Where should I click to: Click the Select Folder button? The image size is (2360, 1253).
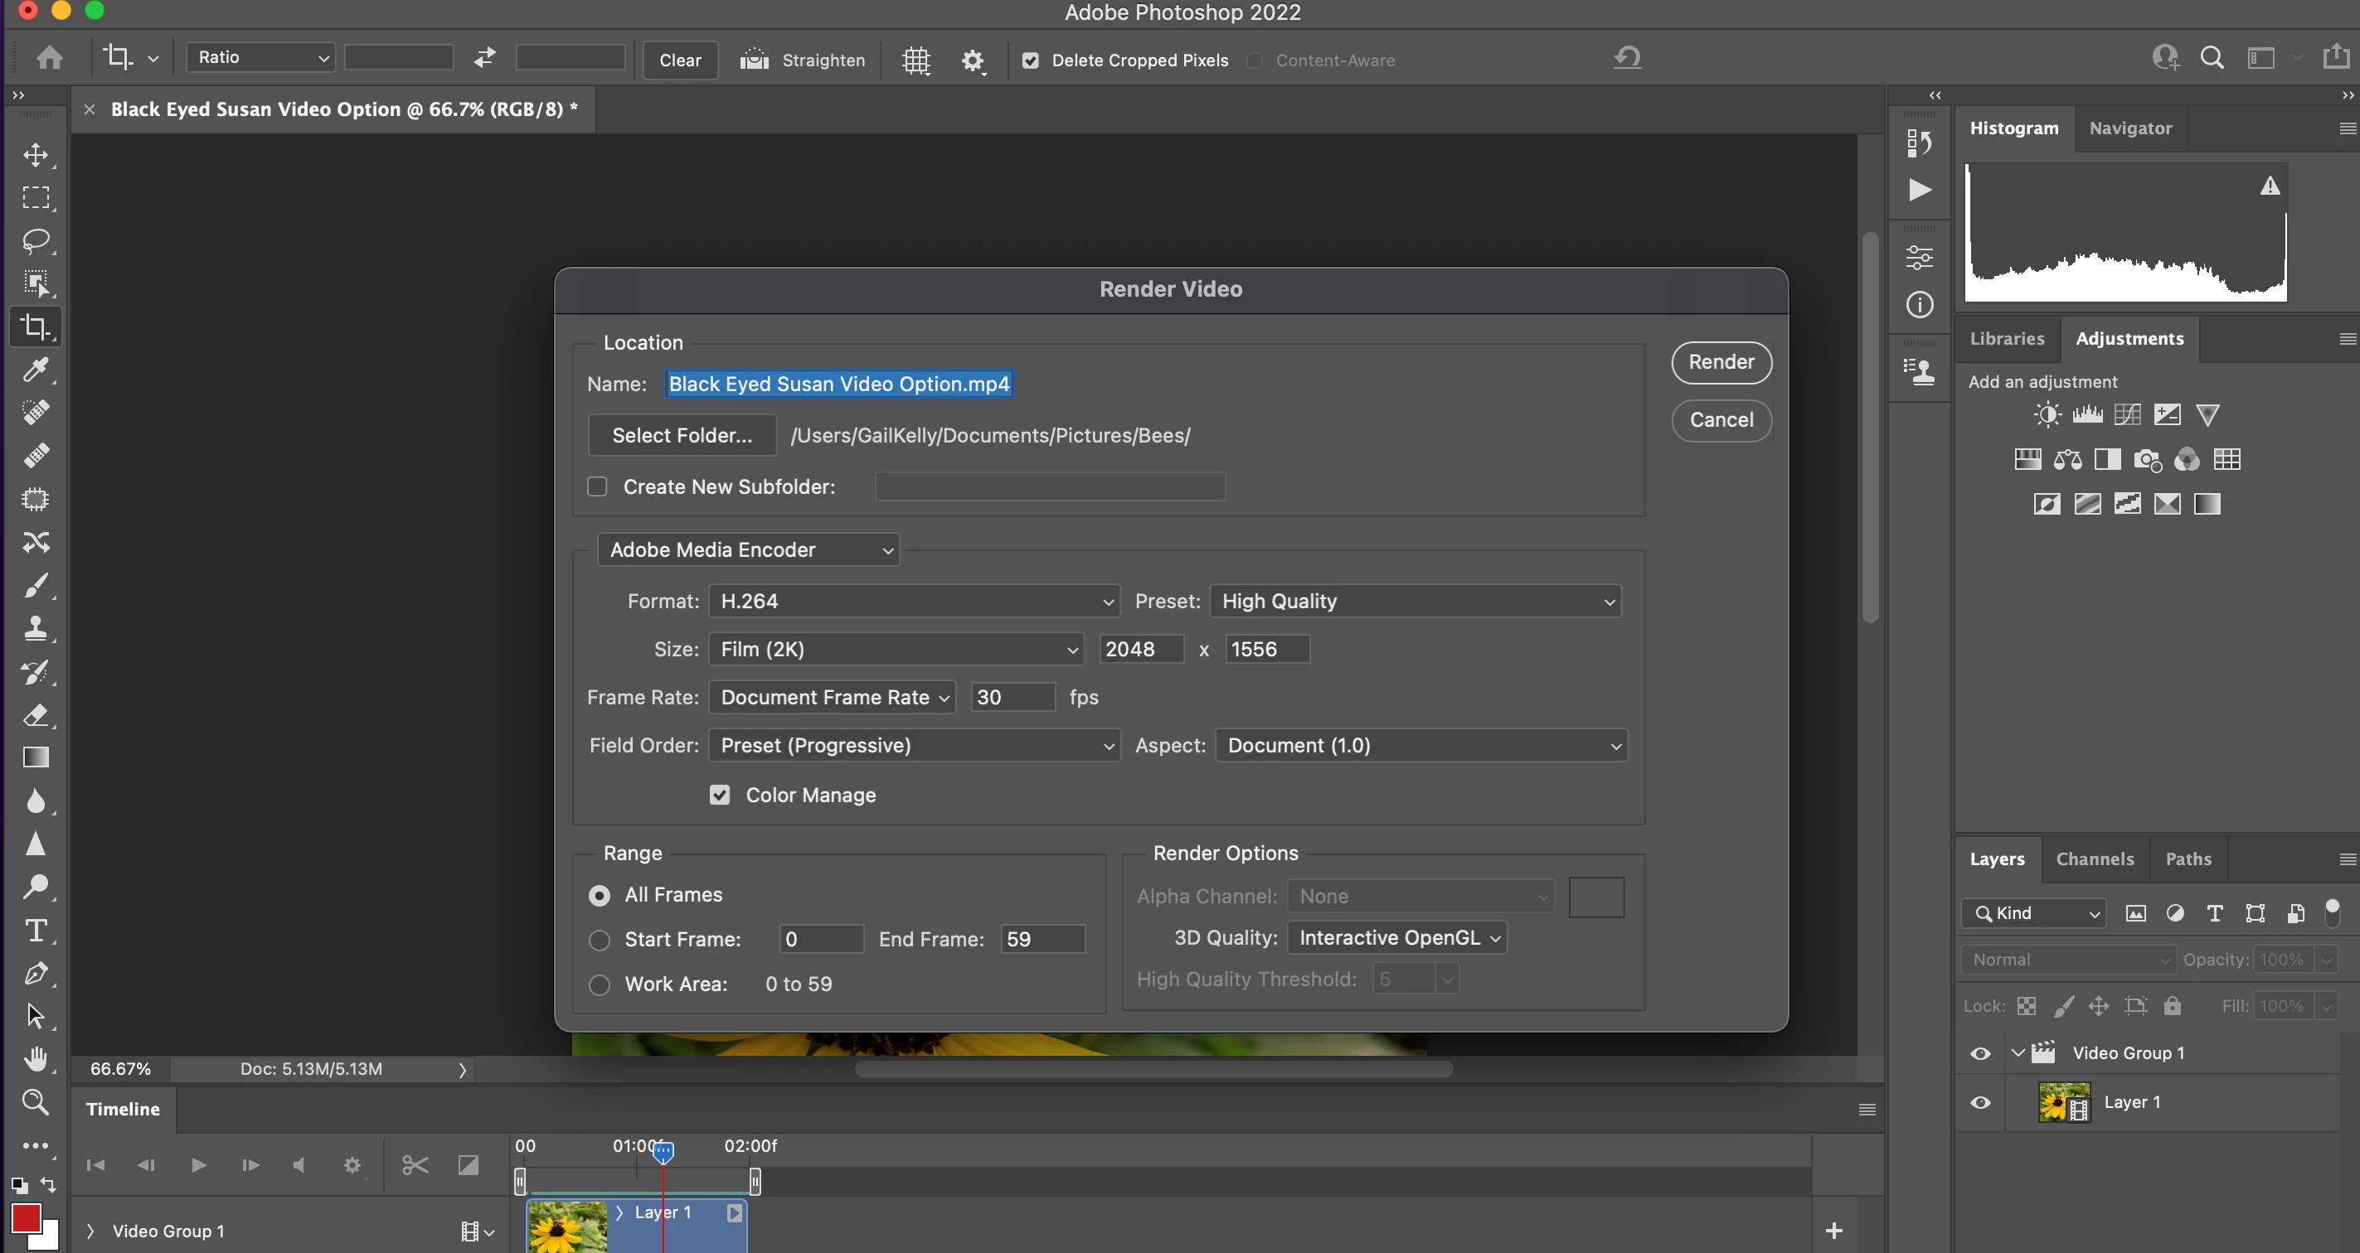(682, 436)
